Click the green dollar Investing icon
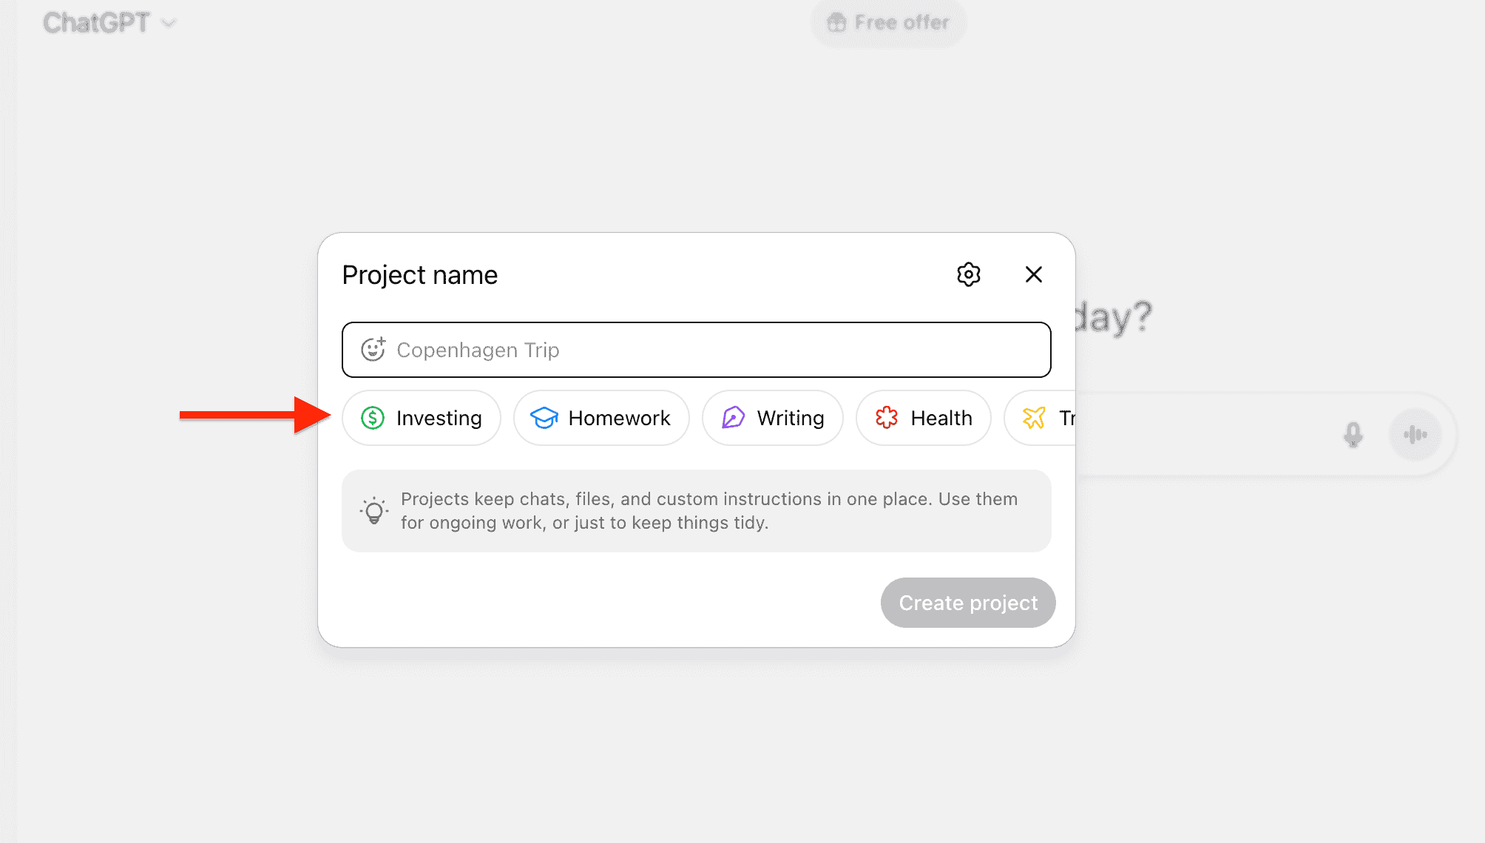1485x843 pixels. point(373,418)
